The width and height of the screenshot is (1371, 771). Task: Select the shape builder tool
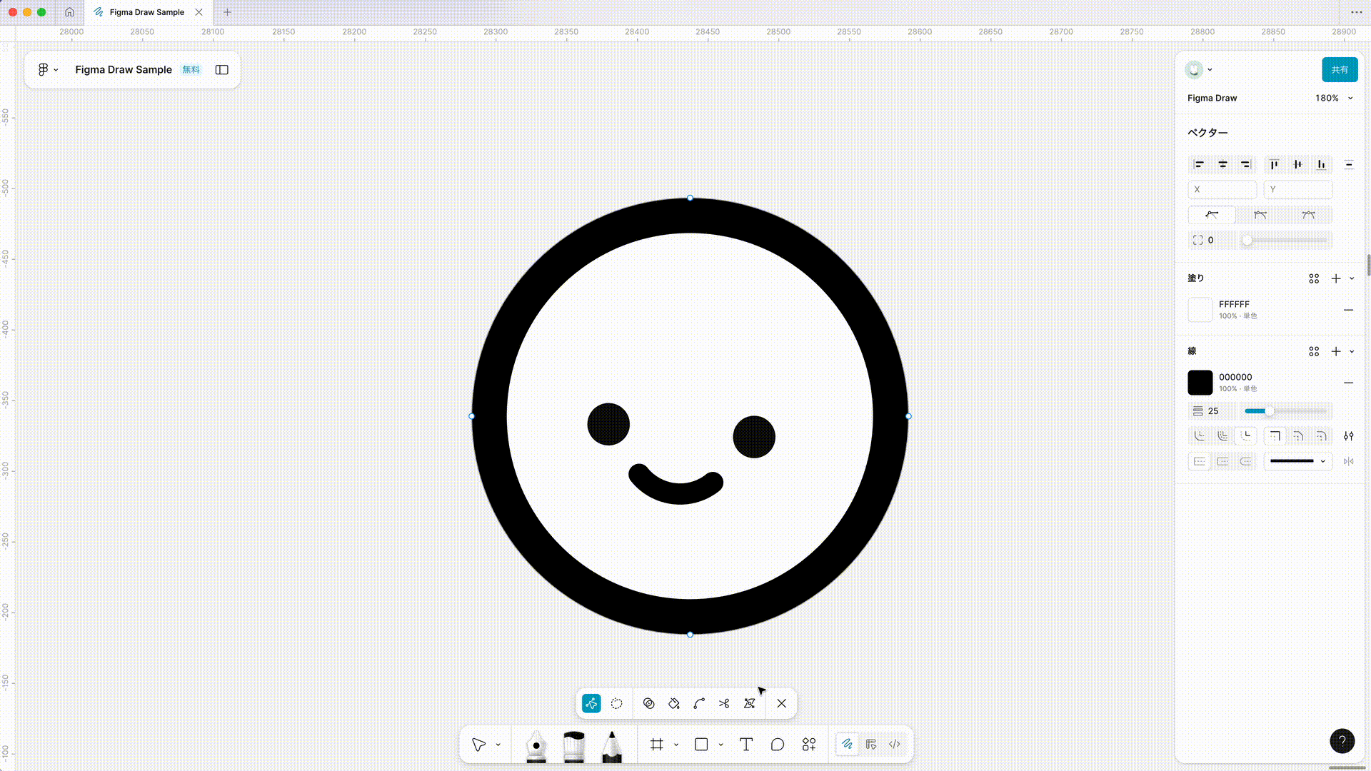648,703
